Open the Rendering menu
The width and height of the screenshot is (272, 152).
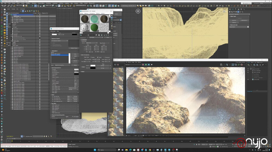pyautogui.click(x=48, y=3)
